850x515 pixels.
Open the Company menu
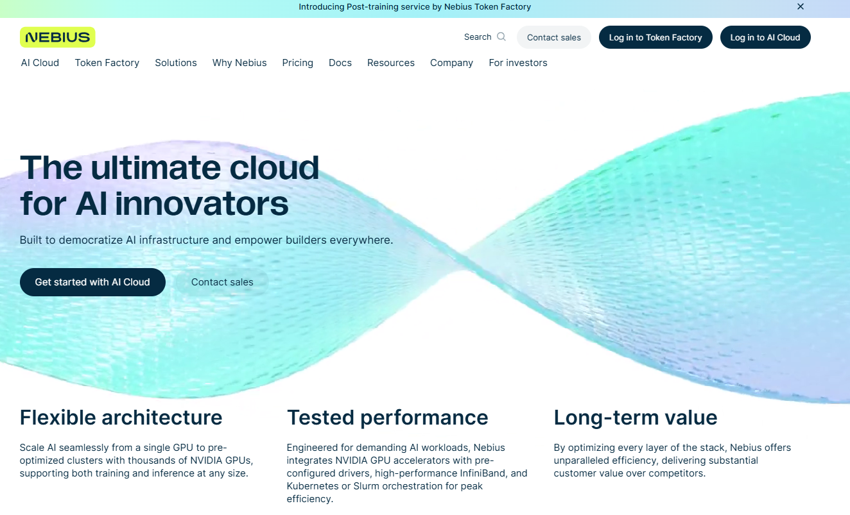(x=451, y=63)
